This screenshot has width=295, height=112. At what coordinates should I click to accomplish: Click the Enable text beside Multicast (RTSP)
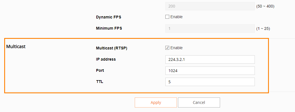point(177,48)
